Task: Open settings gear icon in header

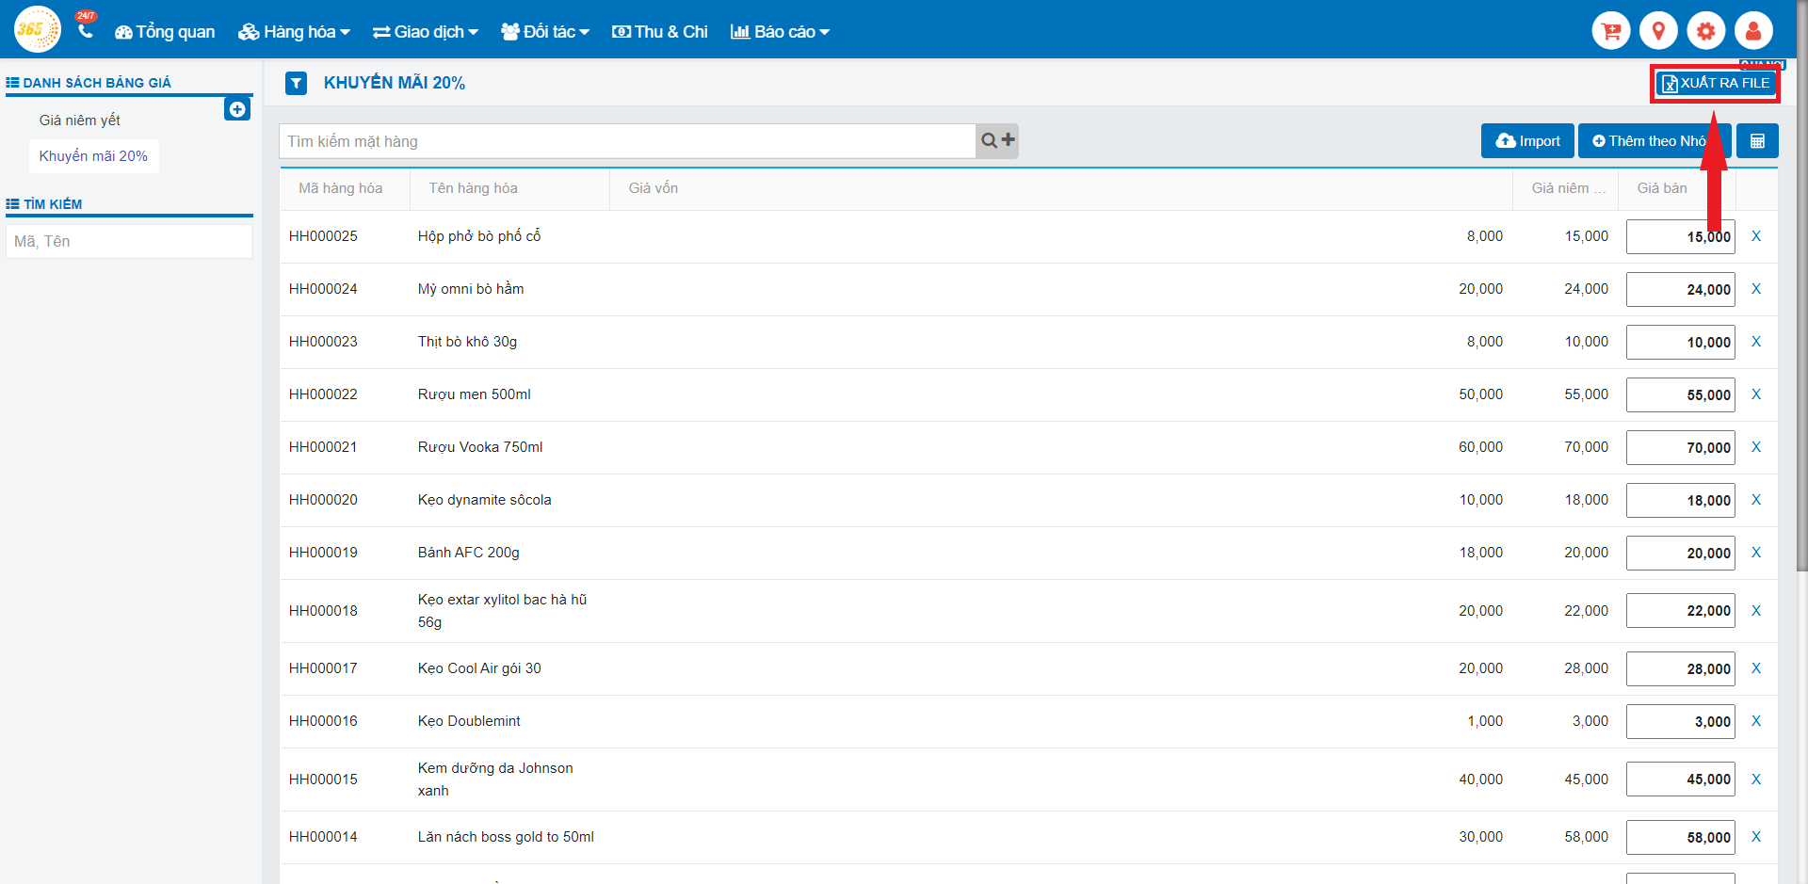Action: coord(1705,31)
